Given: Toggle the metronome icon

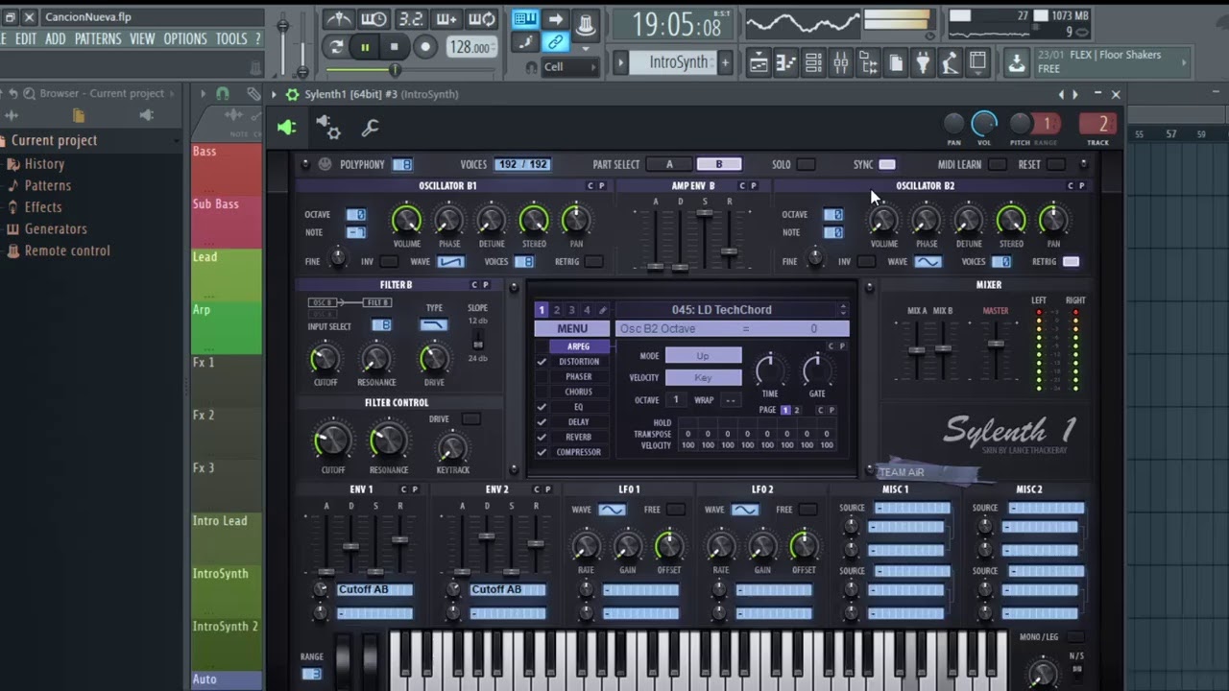Looking at the screenshot, I should 338,19.
